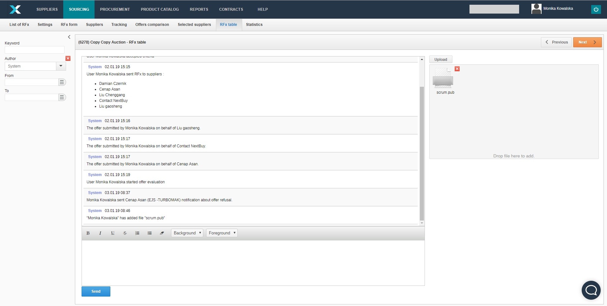Toggle italic formatting in message editor
Image resolution: width=607 pixels, height=306 pixels.
(x=100, y=233)
